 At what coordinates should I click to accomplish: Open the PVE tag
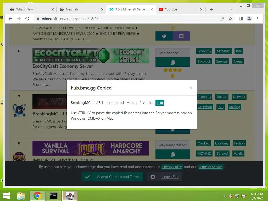click(x=239, y=51)
